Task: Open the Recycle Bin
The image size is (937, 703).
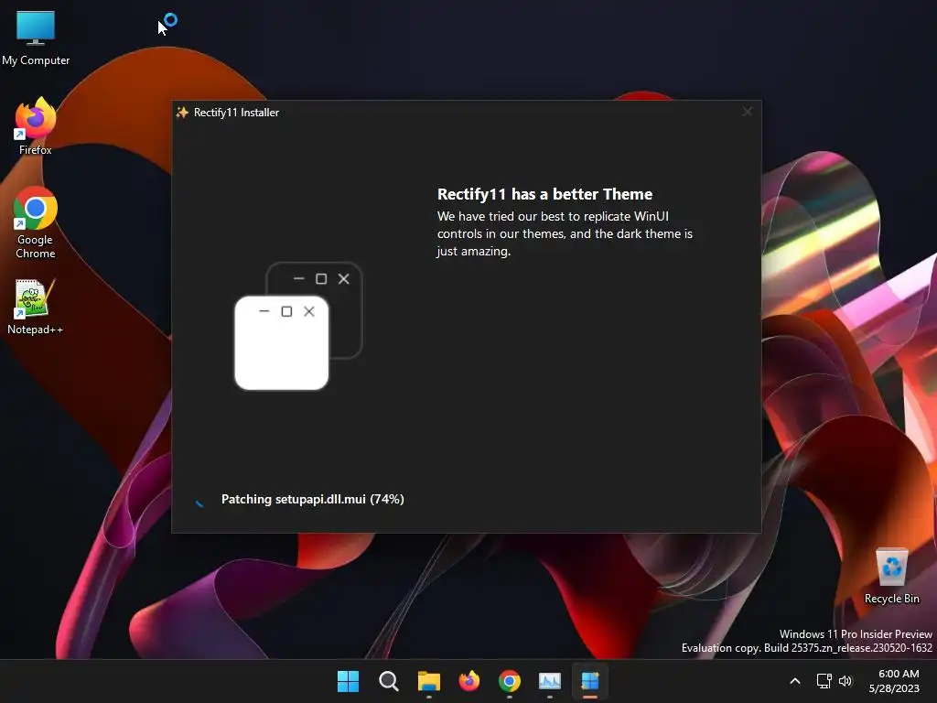Action: (891, 577)
